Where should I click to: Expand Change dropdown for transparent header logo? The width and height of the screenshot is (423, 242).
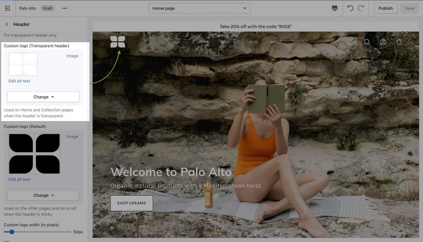pyautogui.click(x=43, y=97)
